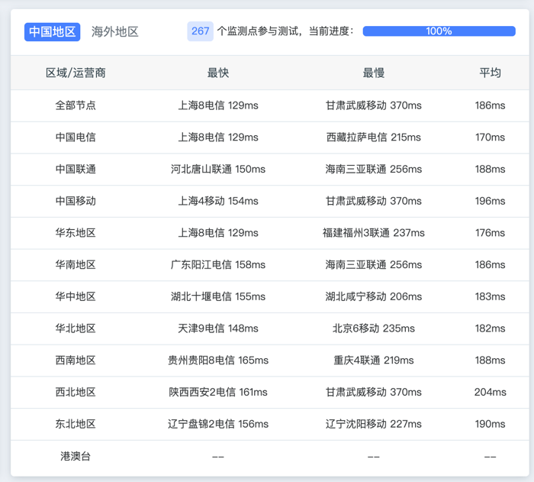This screenshot has width=534, height=482.
Task: Click 贵州贵阳8电信 165ms cell
Action: 218,361
